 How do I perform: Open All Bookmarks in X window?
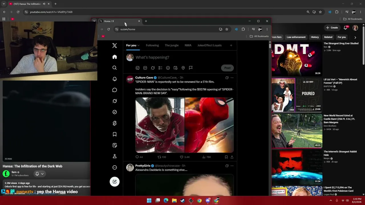pyautogui.click(x=259, y=36)
